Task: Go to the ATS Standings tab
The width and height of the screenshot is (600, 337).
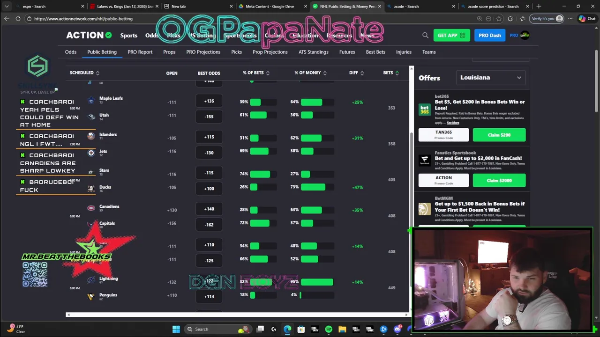Action: coord(314,52)
